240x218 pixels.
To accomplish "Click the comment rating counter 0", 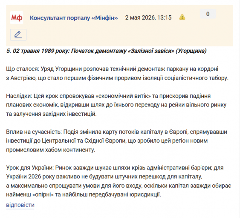I will point(208,14).
